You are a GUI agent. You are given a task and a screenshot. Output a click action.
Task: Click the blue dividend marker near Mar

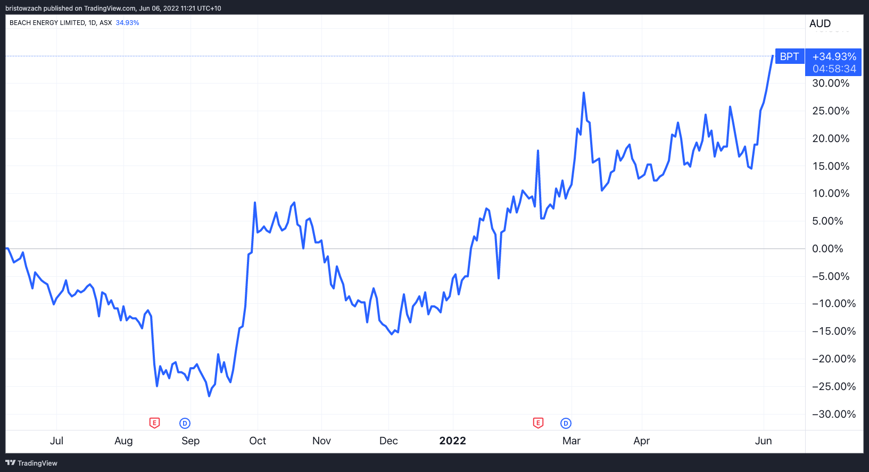[566, 423]
